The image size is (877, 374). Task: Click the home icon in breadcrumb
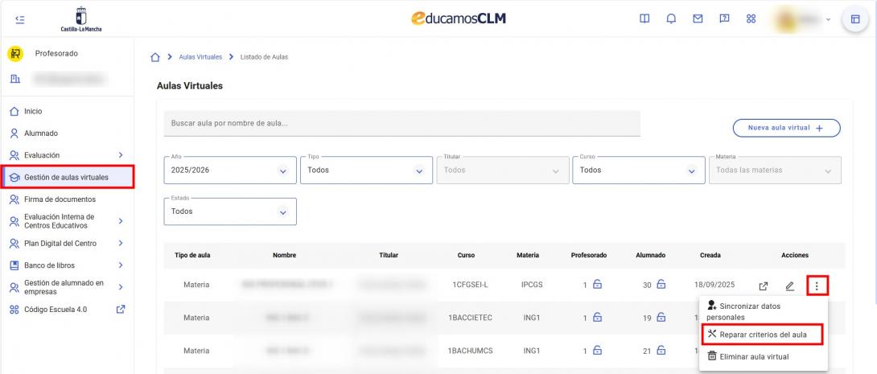coord(156,57)
